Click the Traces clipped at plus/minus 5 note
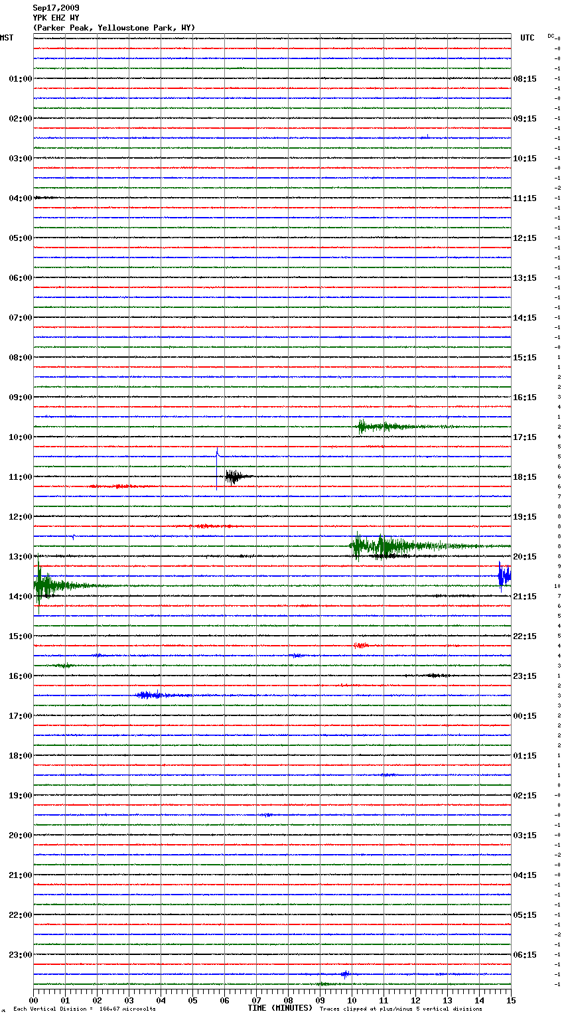Viewport: 564px width, 1018px height. [401, 1009]
